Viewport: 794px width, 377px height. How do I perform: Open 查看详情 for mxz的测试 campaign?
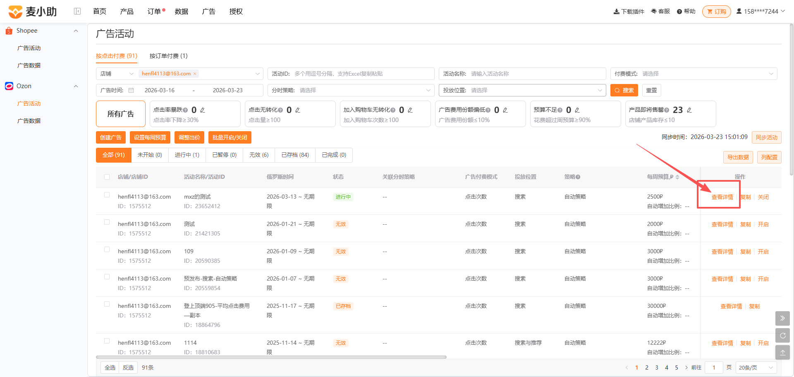(722, 197)
